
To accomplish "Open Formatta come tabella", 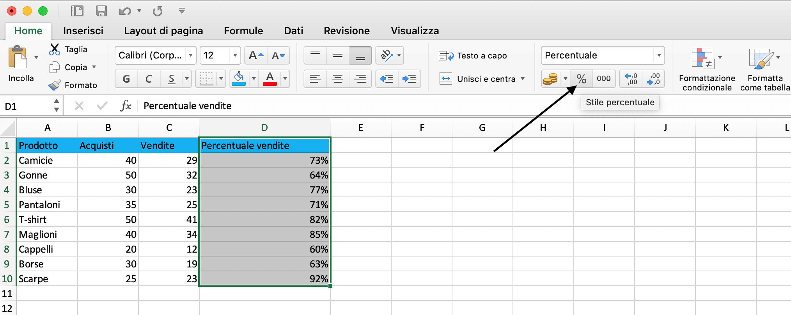I will tap(765, 69).
